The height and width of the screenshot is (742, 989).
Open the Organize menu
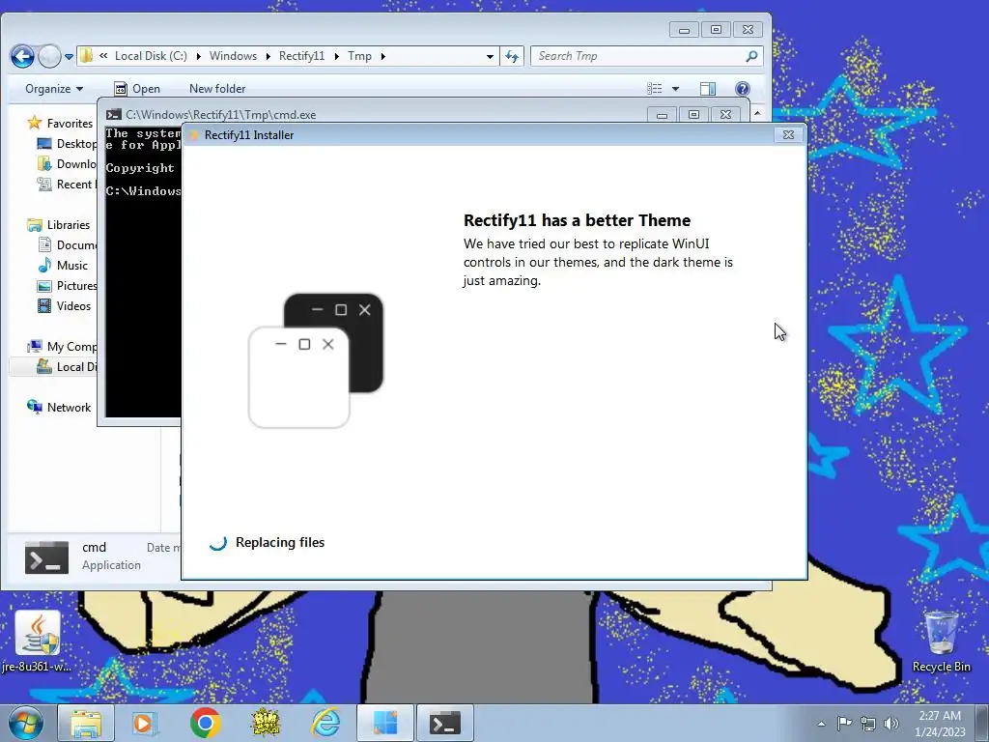[x=54, y=89]
